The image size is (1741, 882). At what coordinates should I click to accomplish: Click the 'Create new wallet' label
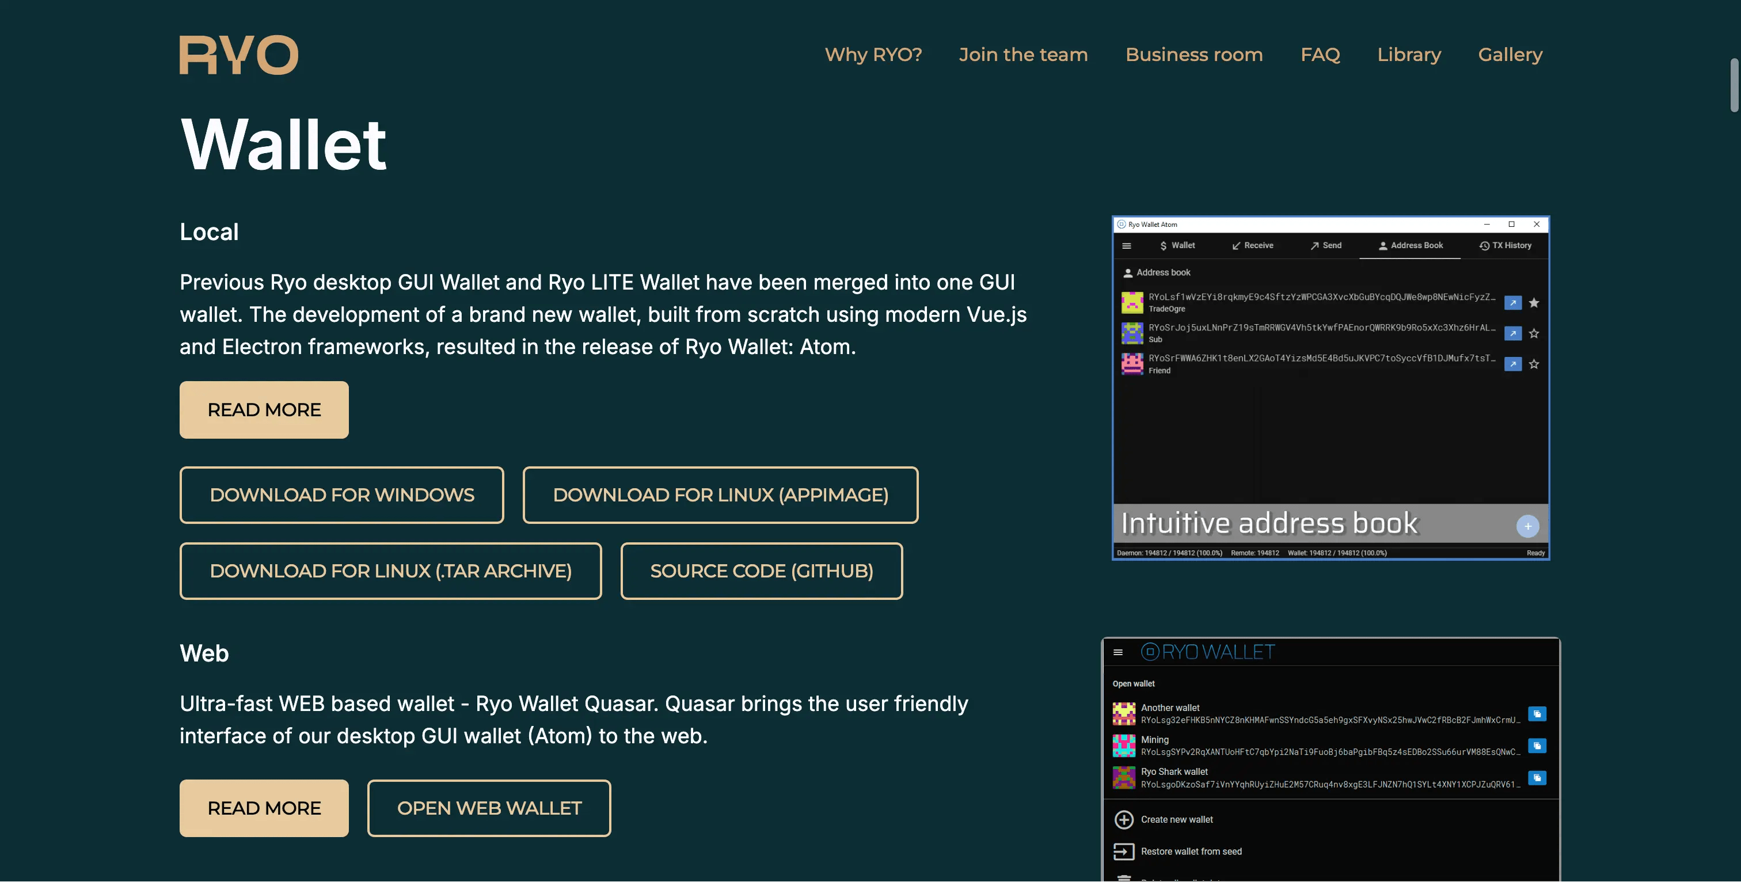tap(1177, 820)
